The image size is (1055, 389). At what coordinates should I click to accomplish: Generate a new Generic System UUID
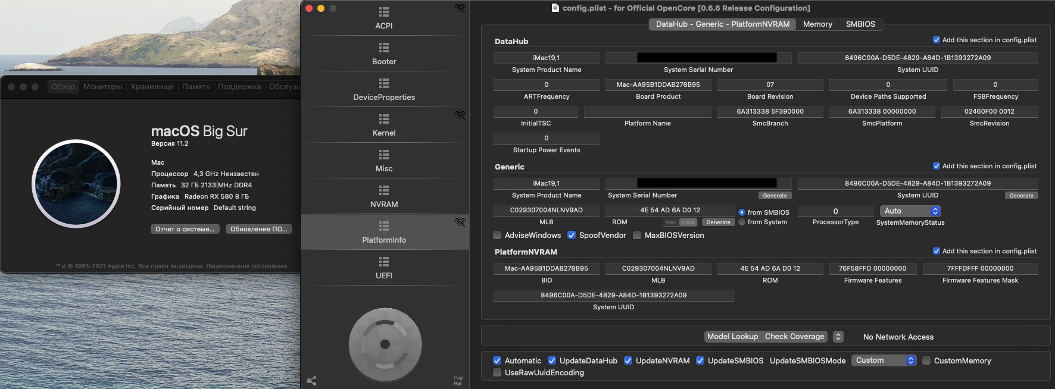(1022, 196)
